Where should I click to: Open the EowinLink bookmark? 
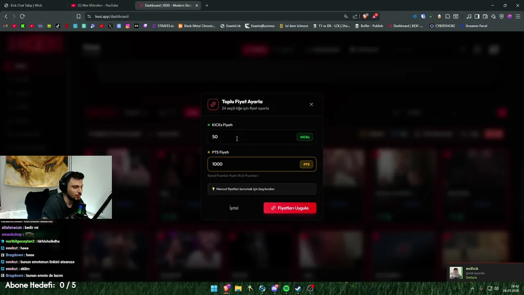[x=230, y=26]
